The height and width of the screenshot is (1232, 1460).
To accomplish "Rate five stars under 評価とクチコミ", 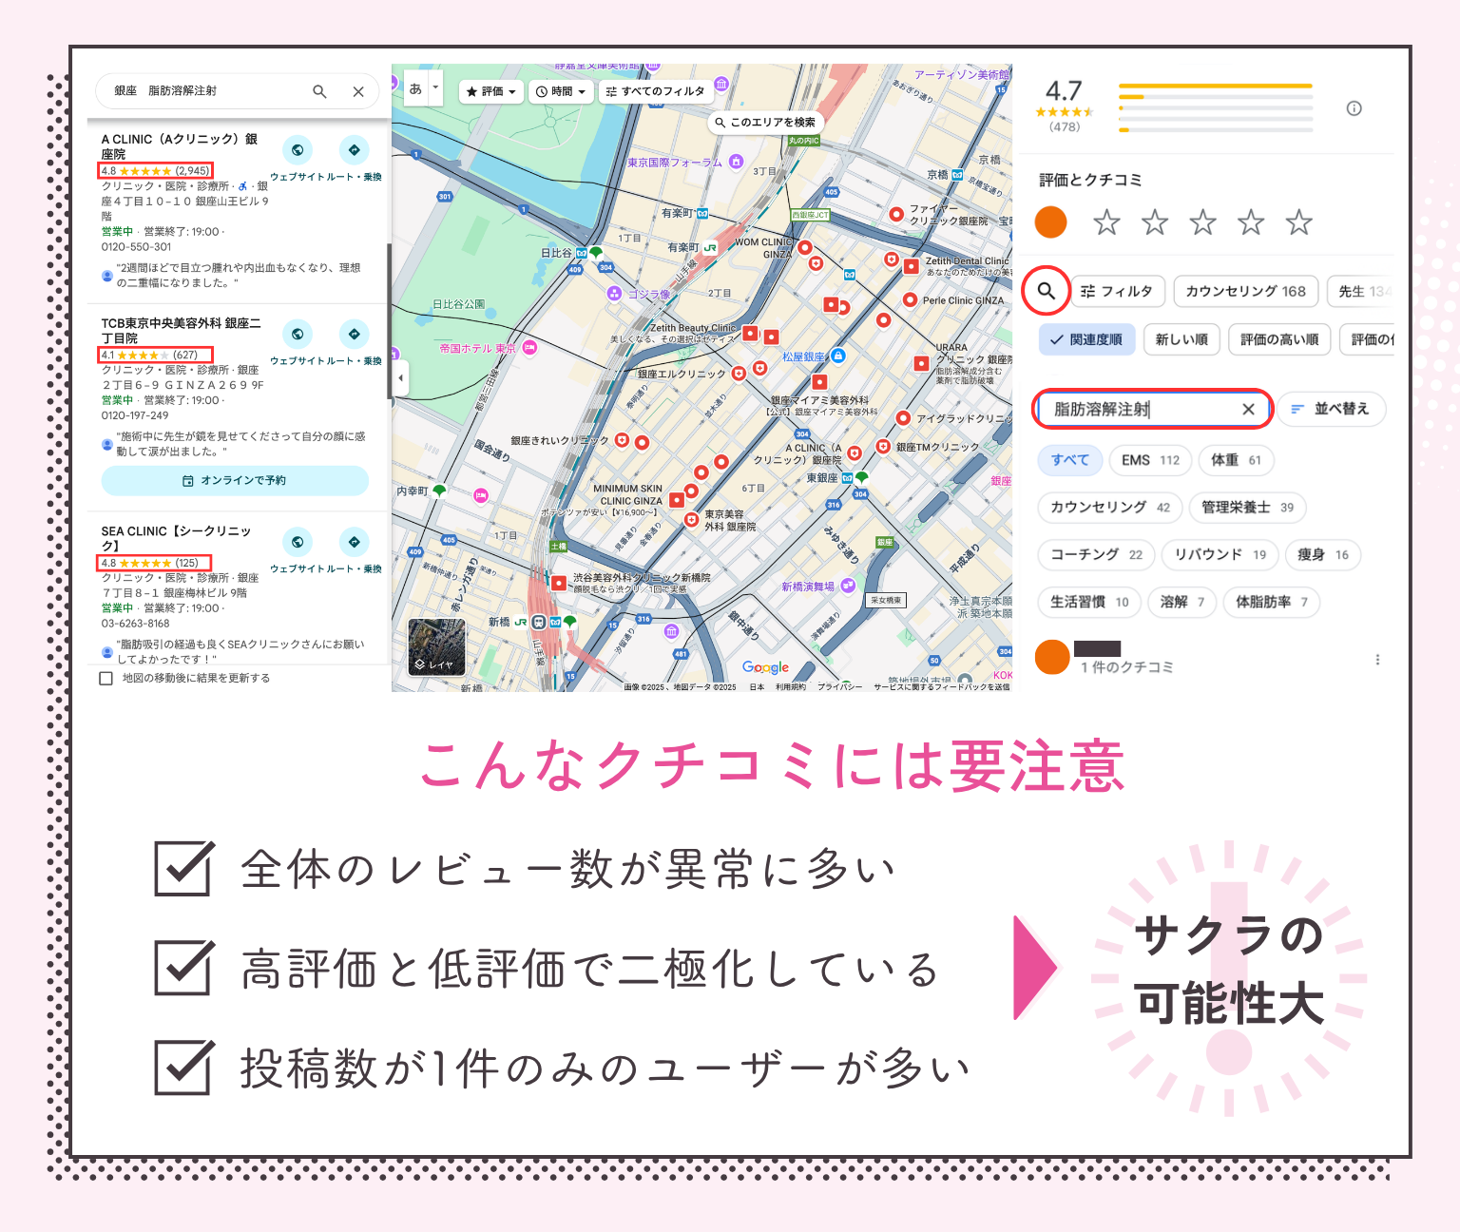I will tap(1298, 222).
